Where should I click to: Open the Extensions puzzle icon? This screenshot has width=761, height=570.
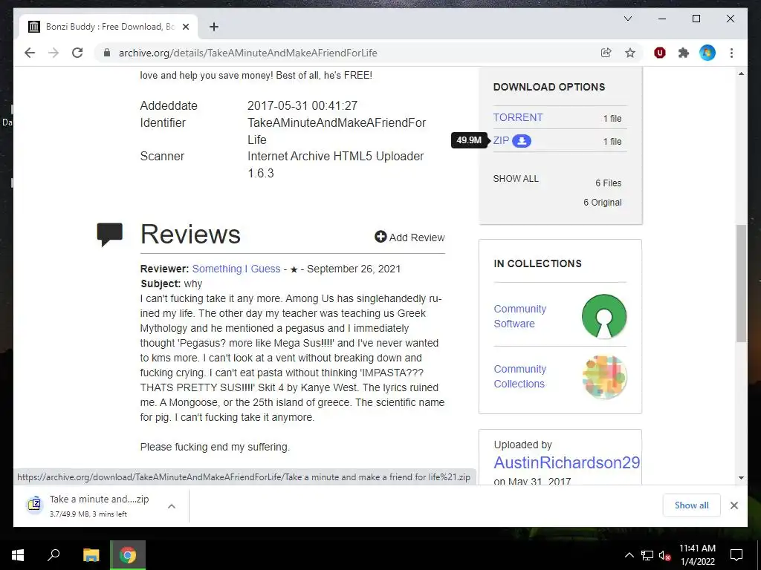[684, 53]
